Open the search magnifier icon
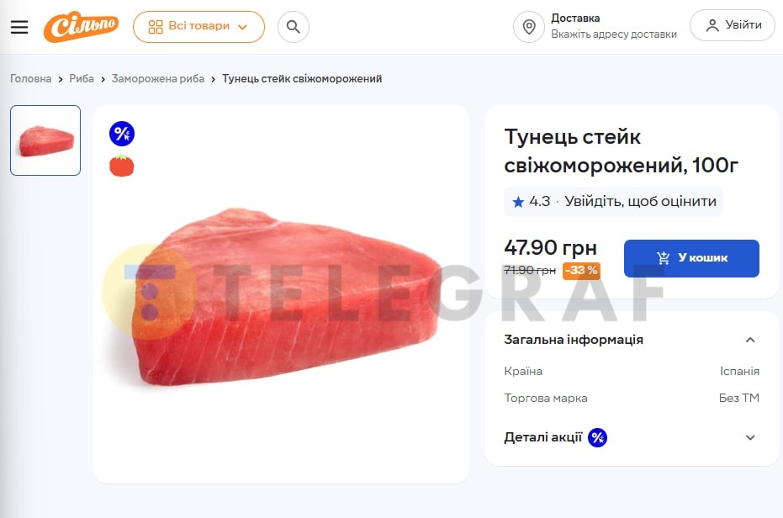Image resolution: width=783 pixels, height=518 pixels. tap(294, 26)
